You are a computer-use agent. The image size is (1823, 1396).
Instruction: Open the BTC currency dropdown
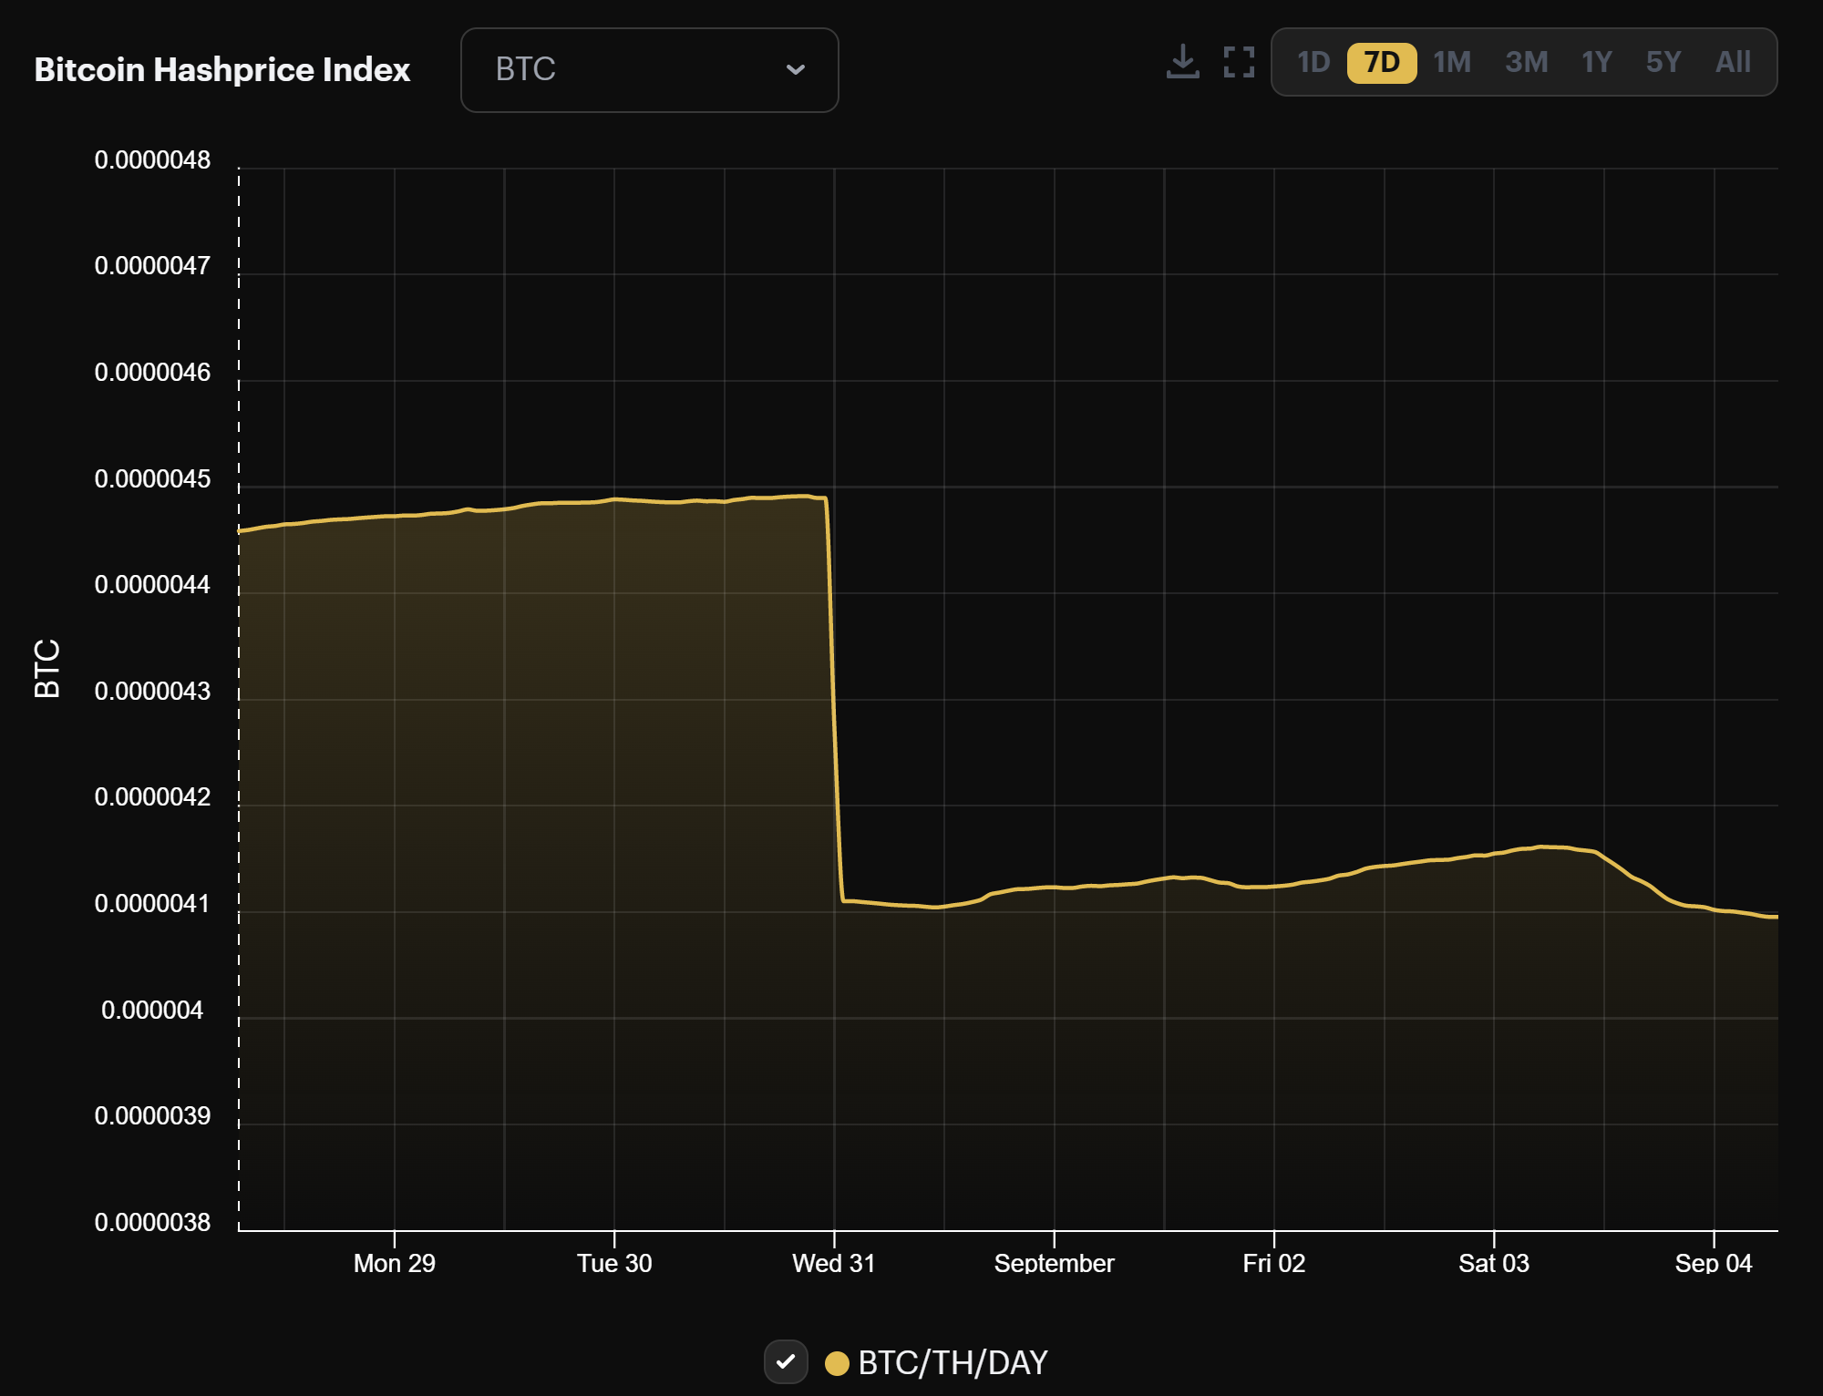(649, 70)
